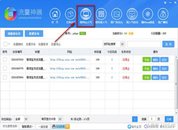Click the search text input field

(x=144, y=44)
